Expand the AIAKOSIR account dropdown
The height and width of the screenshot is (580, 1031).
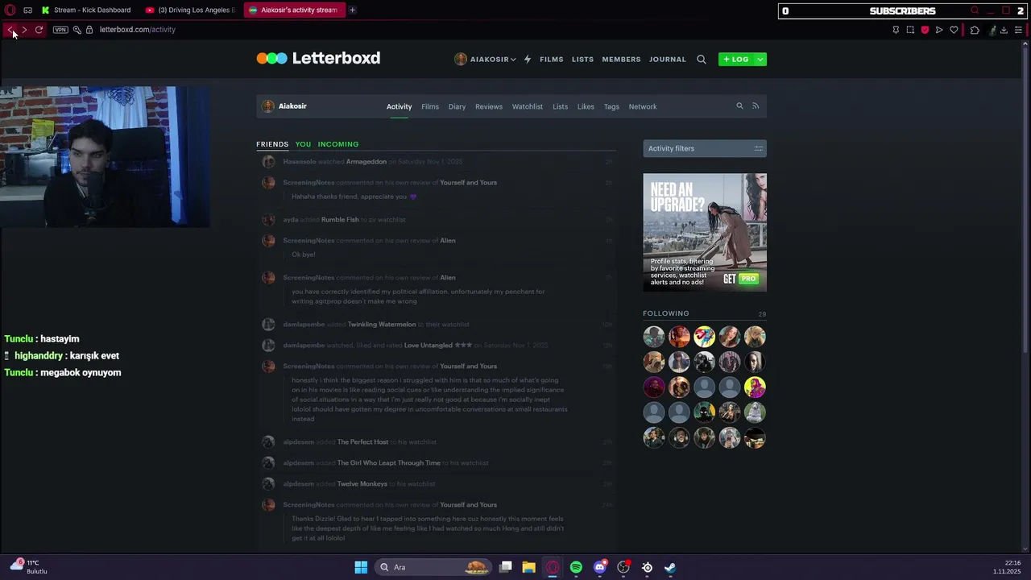click(x=485, y=59)
